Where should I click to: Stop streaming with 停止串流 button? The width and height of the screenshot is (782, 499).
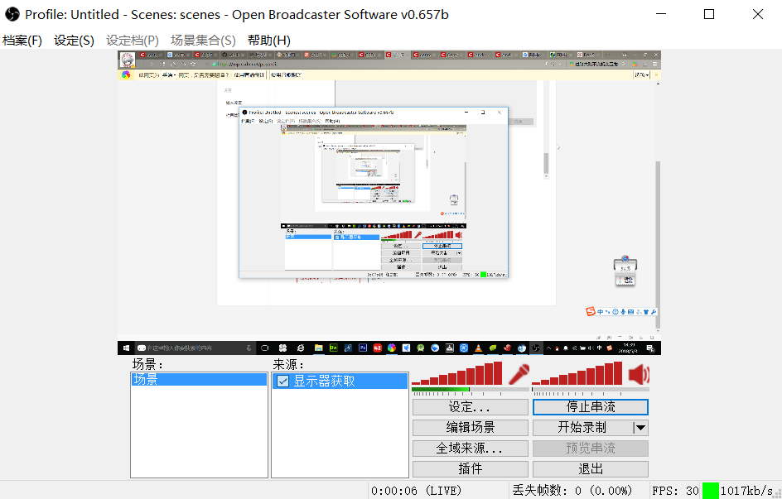click(591, 407)
